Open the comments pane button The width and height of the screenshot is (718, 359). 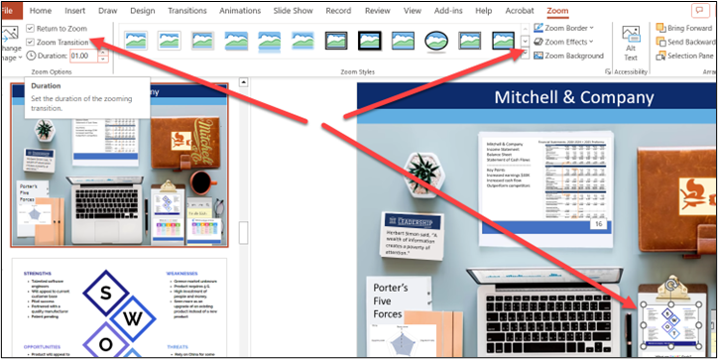click(x=699, y=11)
